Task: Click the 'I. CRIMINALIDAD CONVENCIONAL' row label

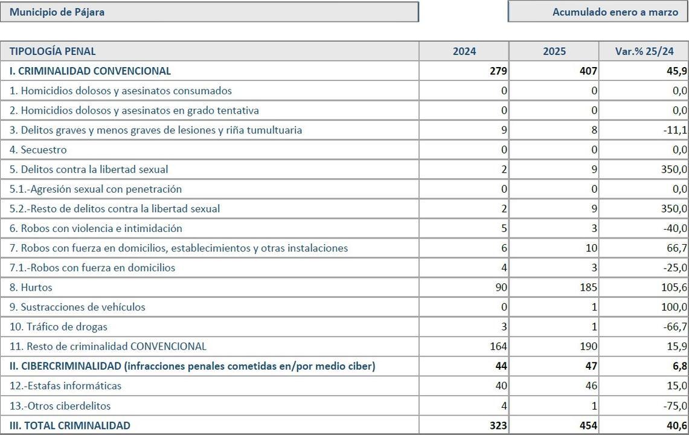Action: pyautogui.click(x=90, y=71)
